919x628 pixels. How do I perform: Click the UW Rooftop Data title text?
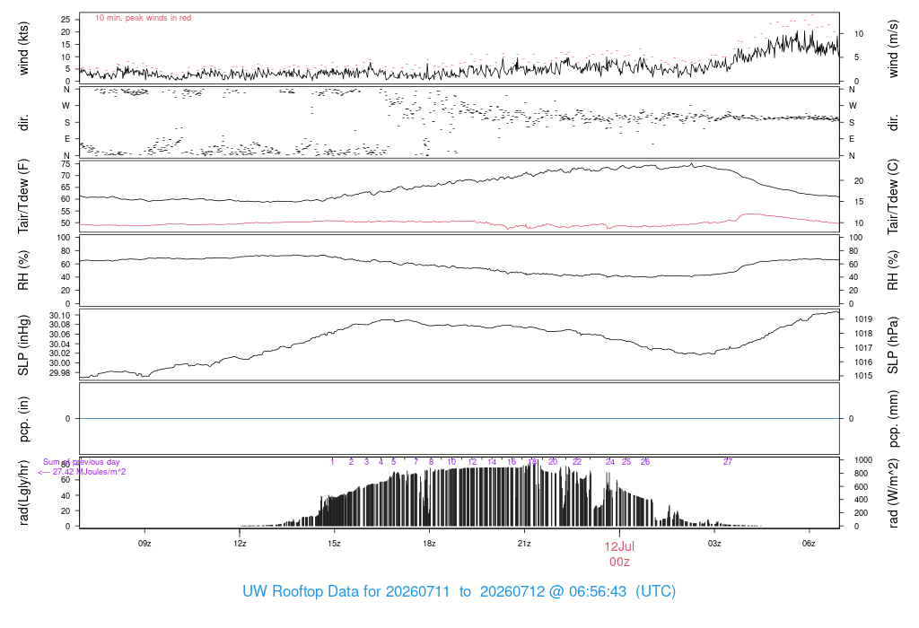click(x=459, y=591)
